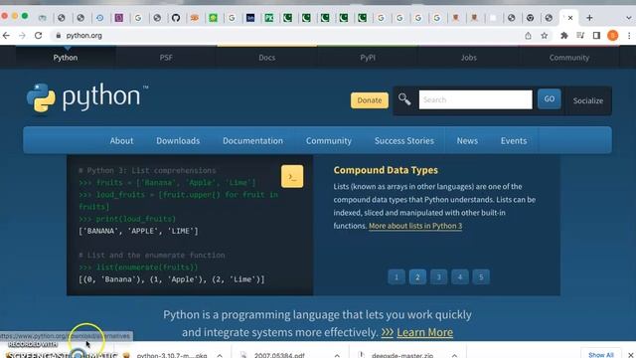636x358 pixels.
Task: Switch to the blue history clock tab
Action: 99,18
